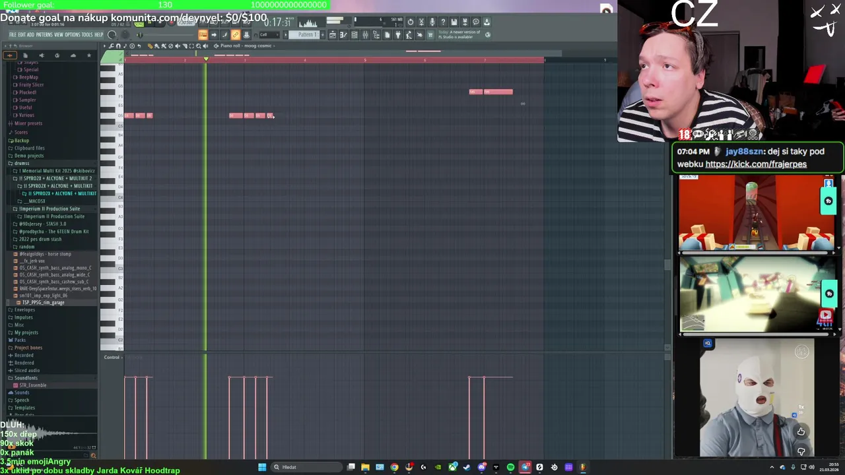Click the plugin plug icon in the toolbar
The width and height of the screenshot is (845, 475).
pyautogui.click(x=397, y=35)
